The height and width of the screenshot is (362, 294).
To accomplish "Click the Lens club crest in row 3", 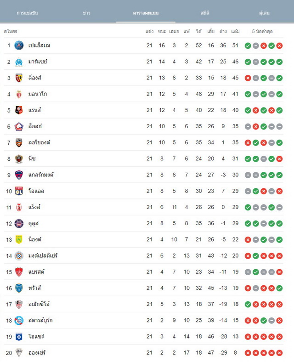I will [19, 78].
